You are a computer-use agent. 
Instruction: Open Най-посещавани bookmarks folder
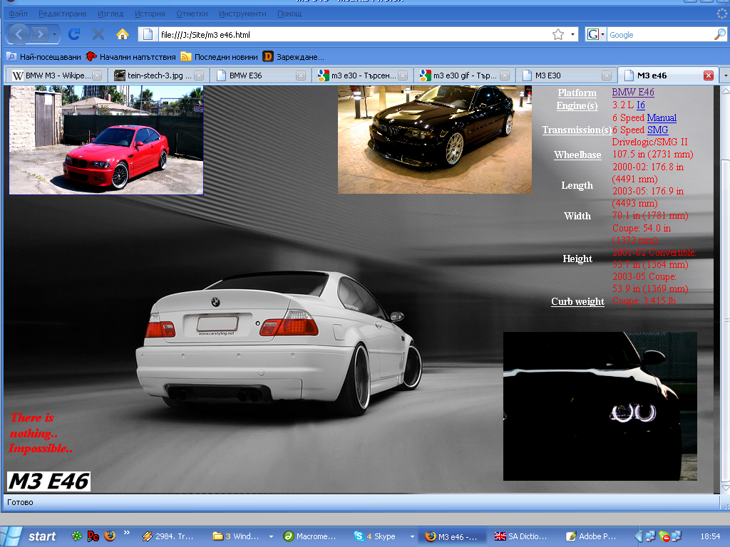coord(43,57)
